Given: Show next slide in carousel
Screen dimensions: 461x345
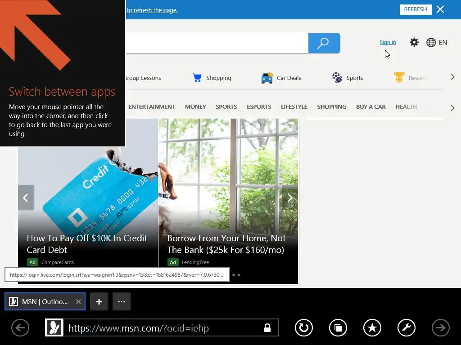Looking at the screenshot, I should 290,198.
